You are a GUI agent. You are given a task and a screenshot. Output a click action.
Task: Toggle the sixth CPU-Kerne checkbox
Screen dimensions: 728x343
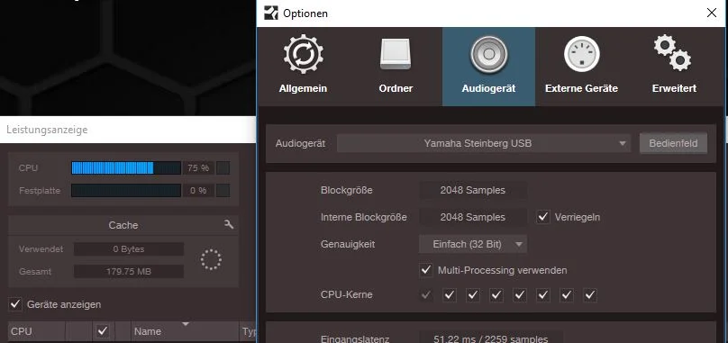tap(543, 294)
